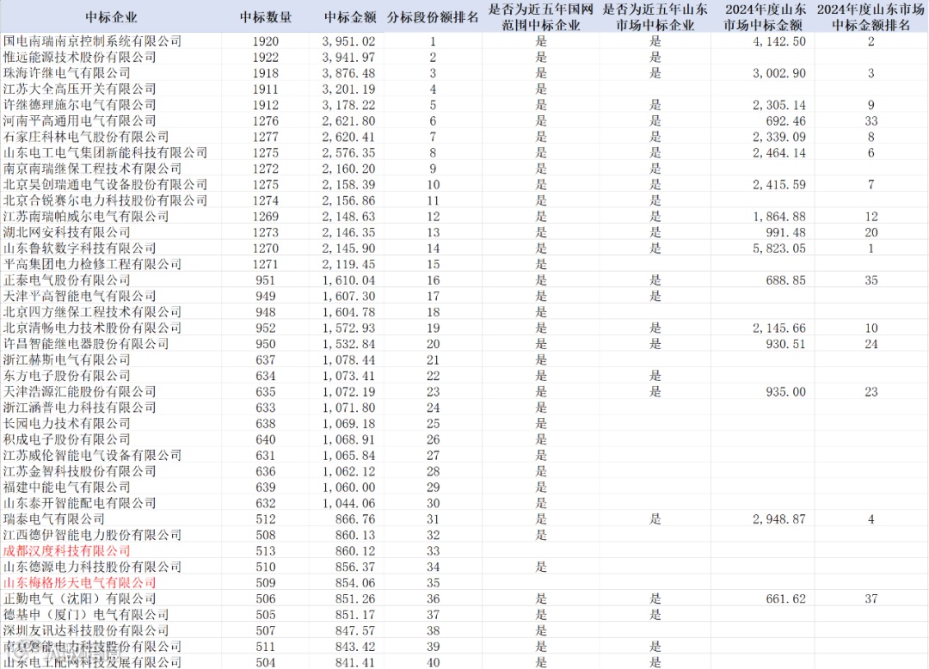Select the 2024年度山东市场中标金额排名 header

click(871, 17)
